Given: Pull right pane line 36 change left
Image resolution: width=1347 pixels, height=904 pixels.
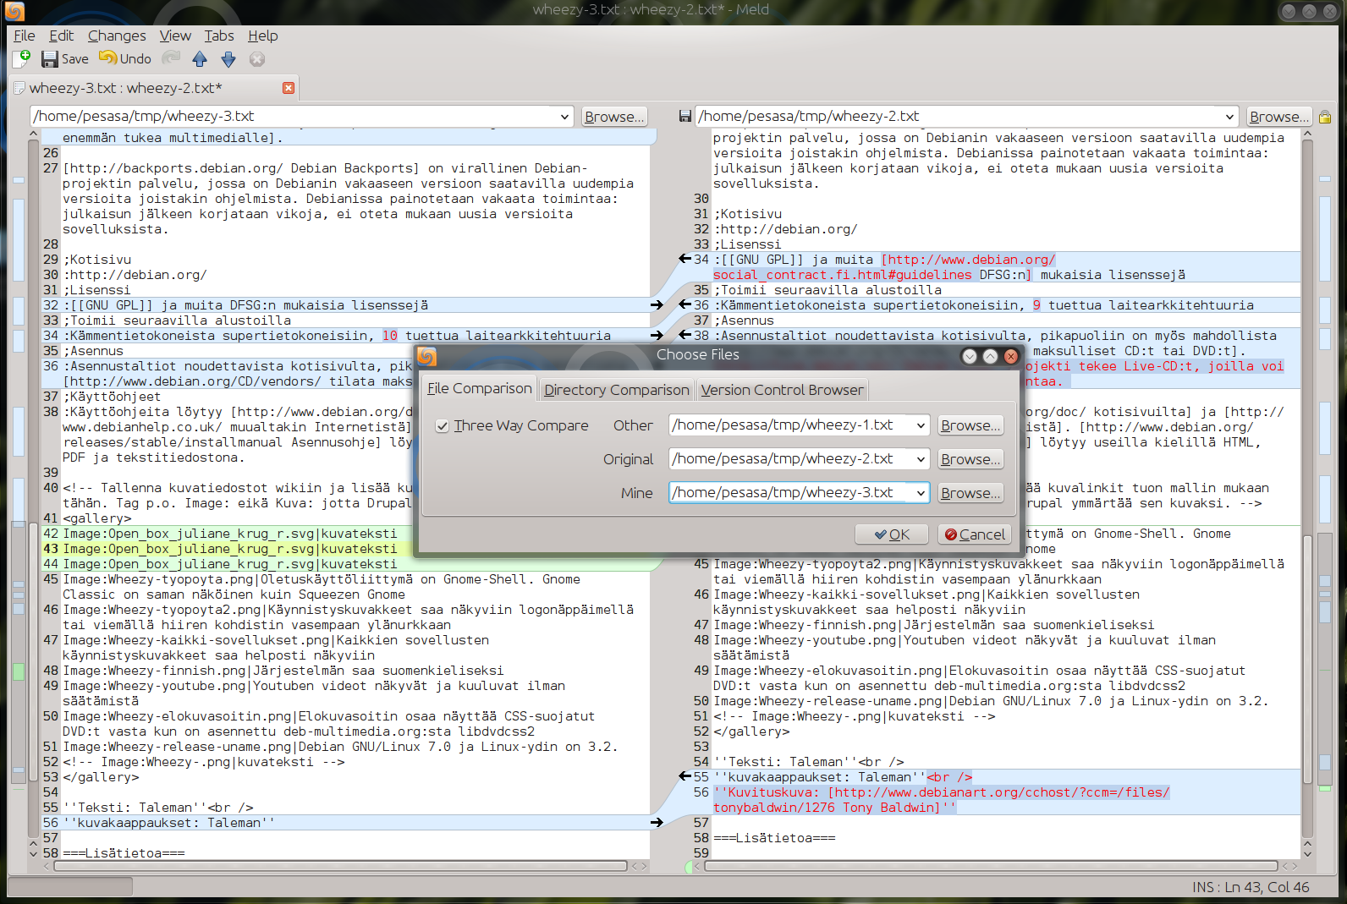Looking at the screenshot, I should tap(685, 304).
